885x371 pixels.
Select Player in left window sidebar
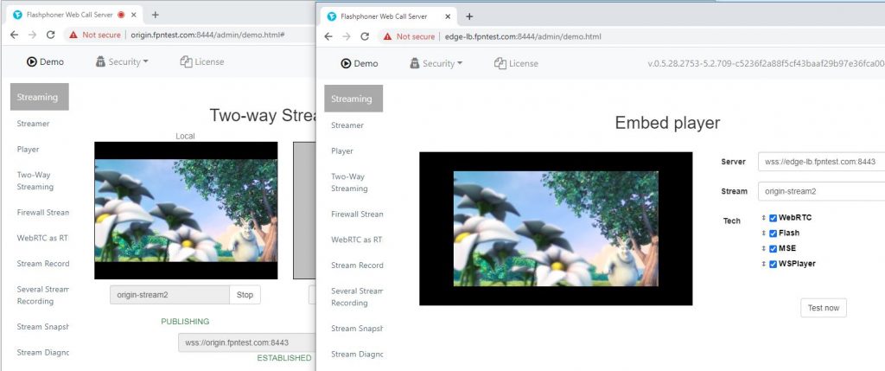(29, 149)
